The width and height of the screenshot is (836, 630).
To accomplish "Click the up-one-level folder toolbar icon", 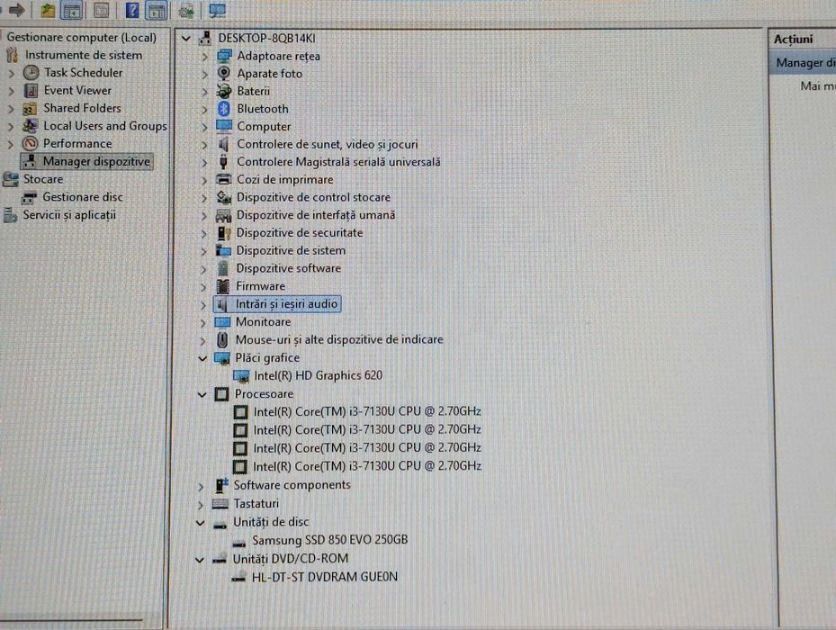I will tap(48, 10).
